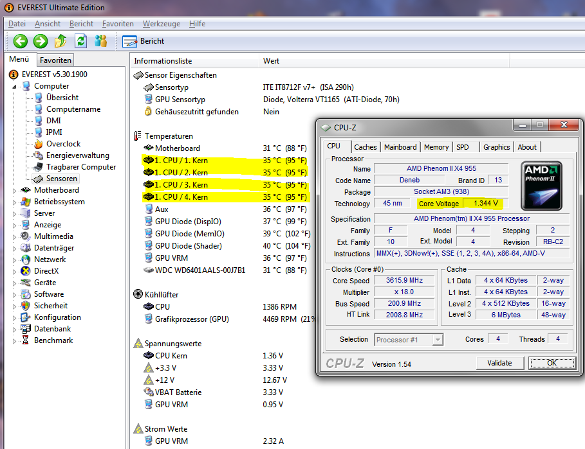Click the Temperaturen thermometer icon
Image resolution: width=585 pixels, height=449 pixels.
pyautogui.click(x=138, y=136)
